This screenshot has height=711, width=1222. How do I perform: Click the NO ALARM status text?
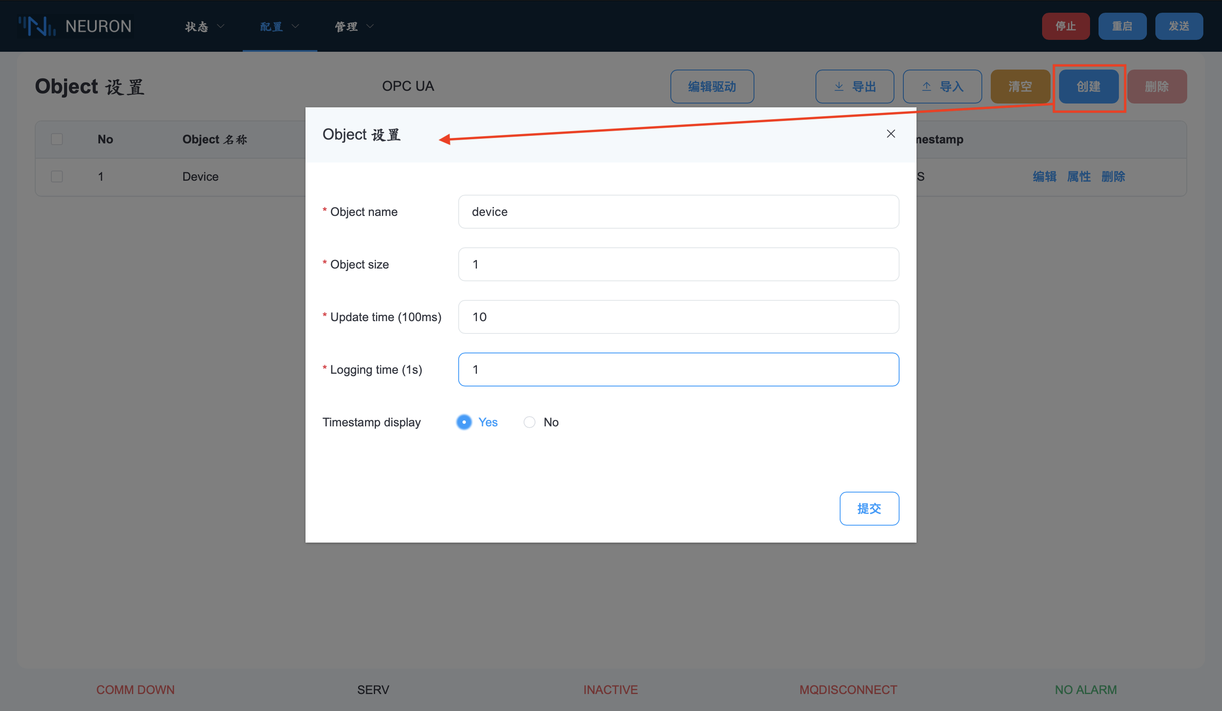1086,690
